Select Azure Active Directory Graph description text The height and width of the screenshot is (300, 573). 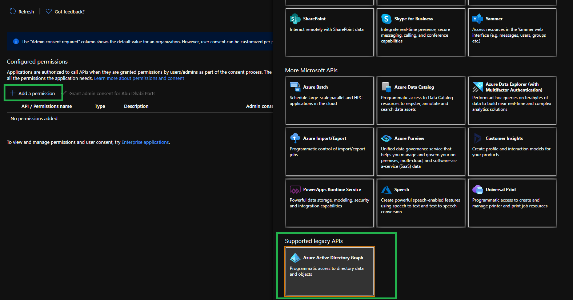326,271
